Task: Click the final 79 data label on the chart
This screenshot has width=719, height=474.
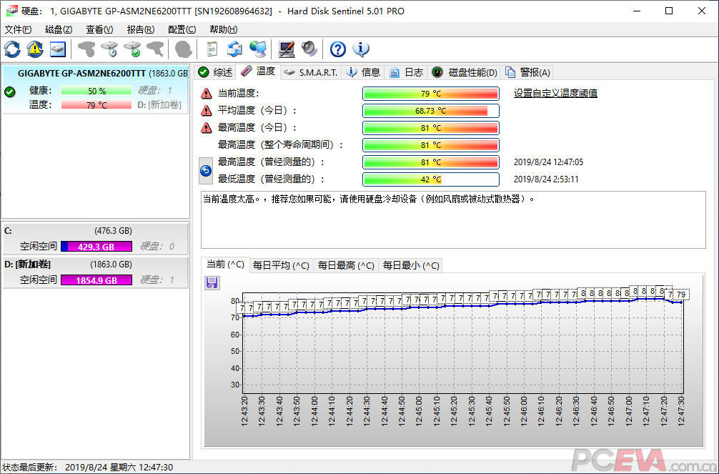Action: point(681,295)
